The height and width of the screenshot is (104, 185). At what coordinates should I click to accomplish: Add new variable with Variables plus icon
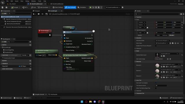tap(30, 64)
